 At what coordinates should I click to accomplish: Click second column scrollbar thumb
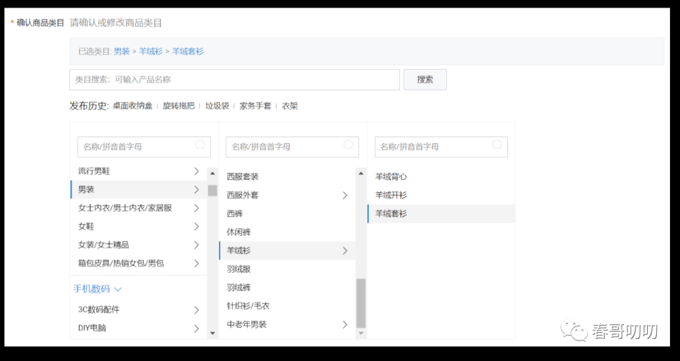point(361,303)
